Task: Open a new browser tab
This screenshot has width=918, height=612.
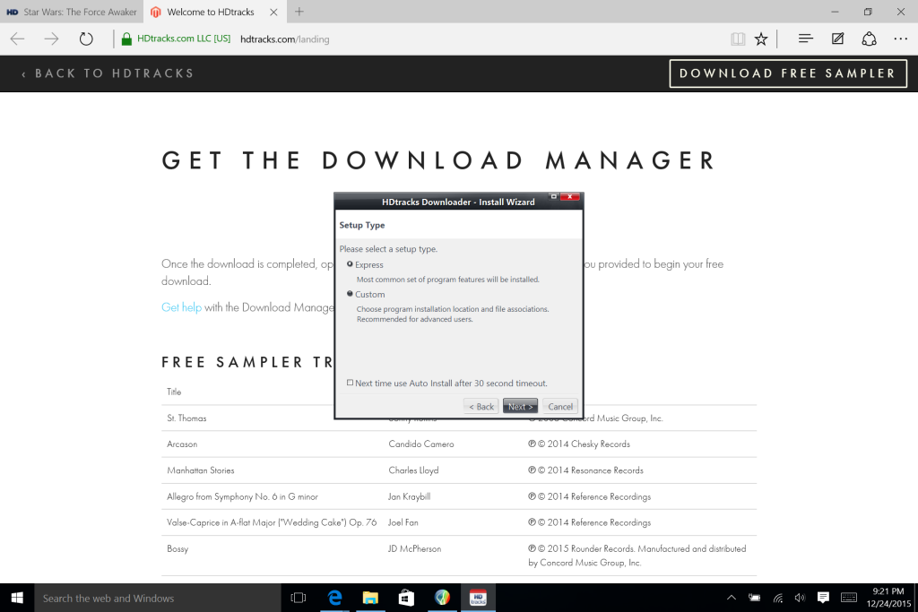Action: (299, 12)
